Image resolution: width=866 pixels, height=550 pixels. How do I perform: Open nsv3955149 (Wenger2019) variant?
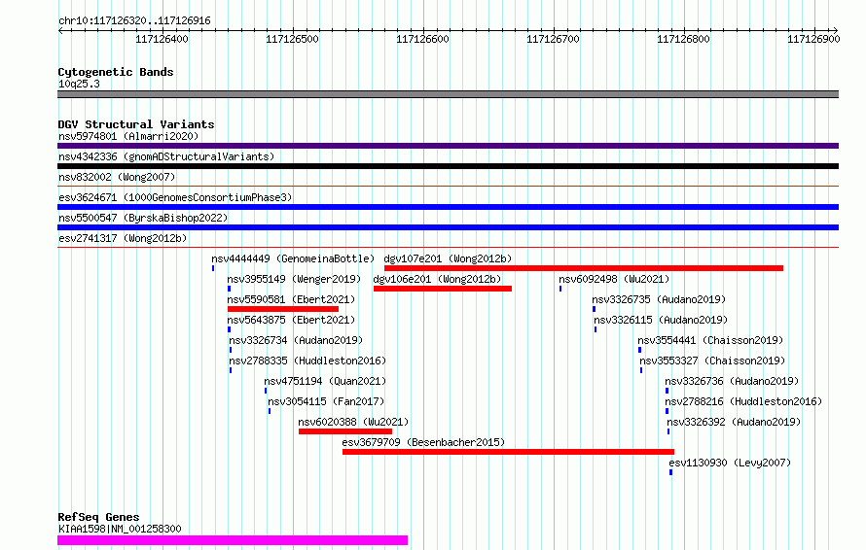pyautogui.click(x=294, y=279)
